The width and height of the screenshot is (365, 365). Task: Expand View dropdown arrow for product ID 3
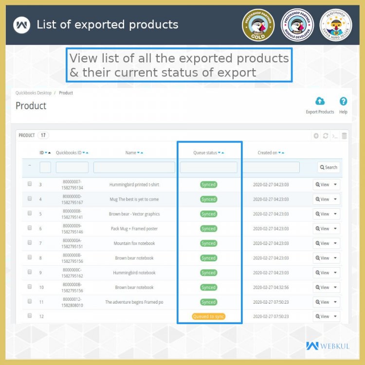click(335, 184)
